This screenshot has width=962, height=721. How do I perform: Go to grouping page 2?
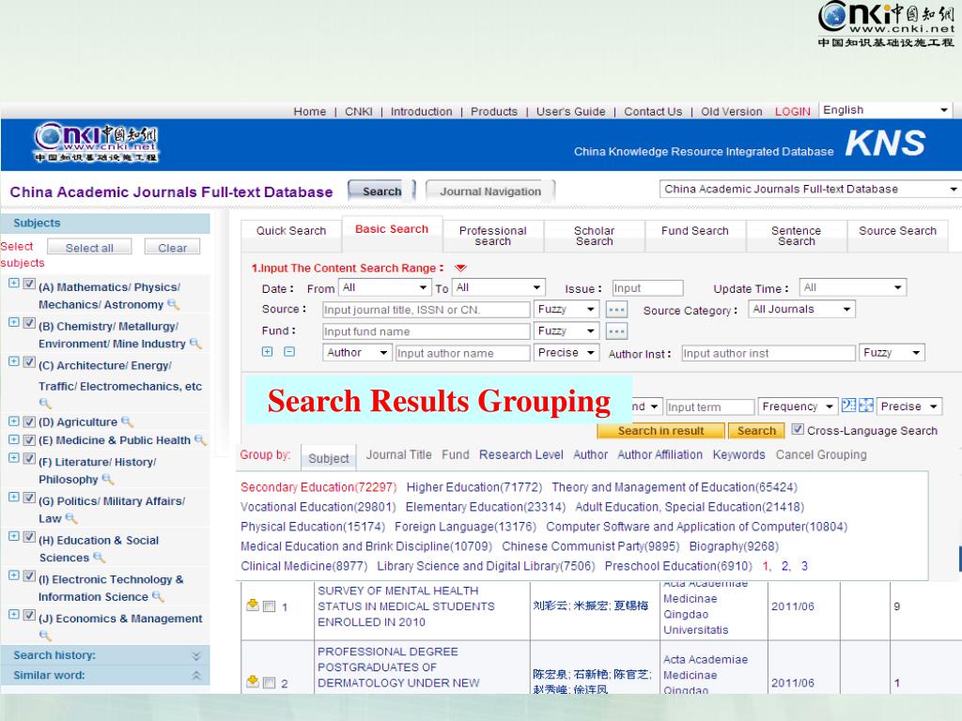pos(786,566)
